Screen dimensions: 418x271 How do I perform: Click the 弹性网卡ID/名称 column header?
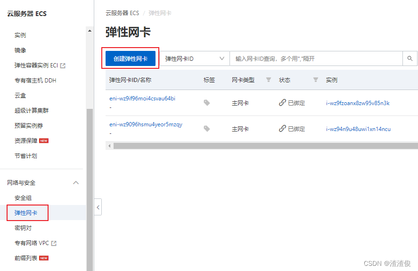click(x=130, y=80)
